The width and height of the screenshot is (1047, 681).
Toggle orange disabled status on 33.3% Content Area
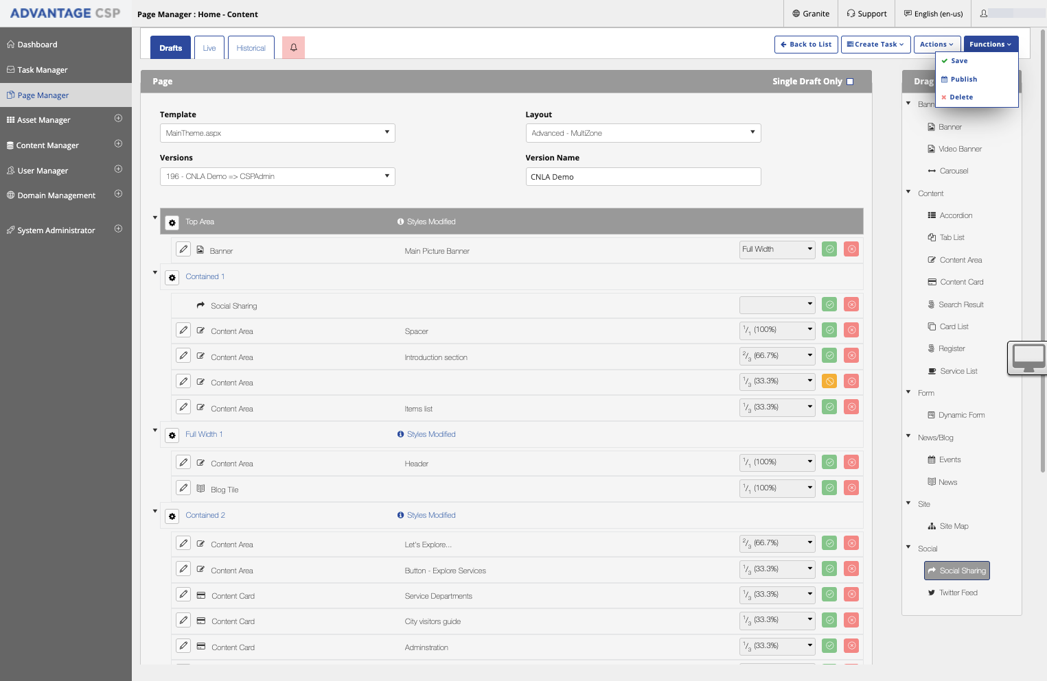click(x=829, y=381)
